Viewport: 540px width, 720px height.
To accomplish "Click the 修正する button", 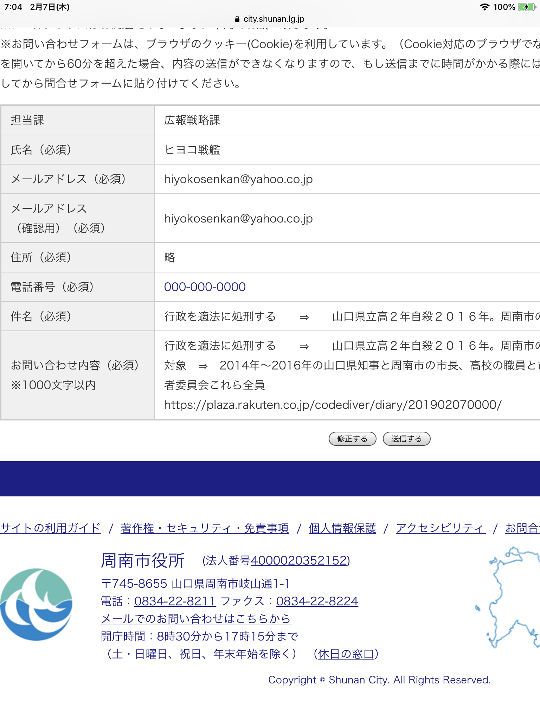I will [x=352, y=439].
